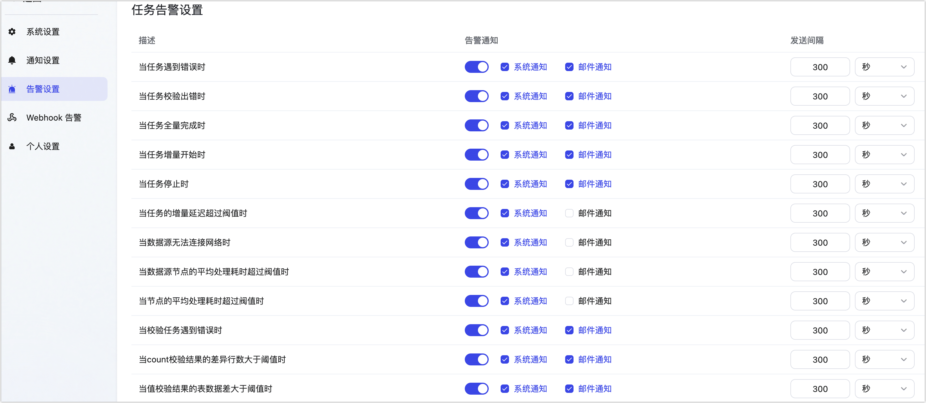The width and height of the screenshot is (926, 403).
Task: Toggle off the alert switch for 当任务遇到错误时
Action: pyautogui.click(x=476, y=67)
